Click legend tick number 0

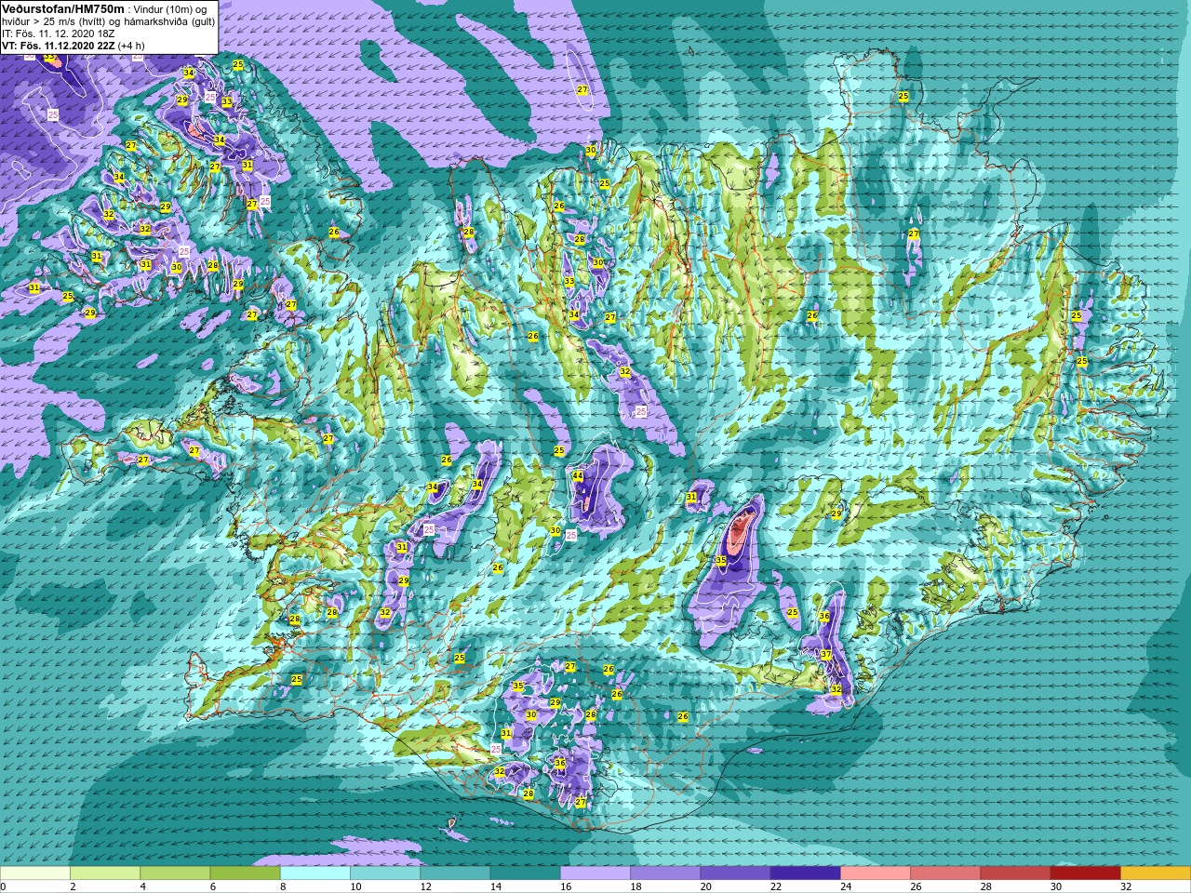pos(4,886)
